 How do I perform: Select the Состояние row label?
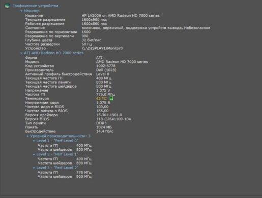35,28
